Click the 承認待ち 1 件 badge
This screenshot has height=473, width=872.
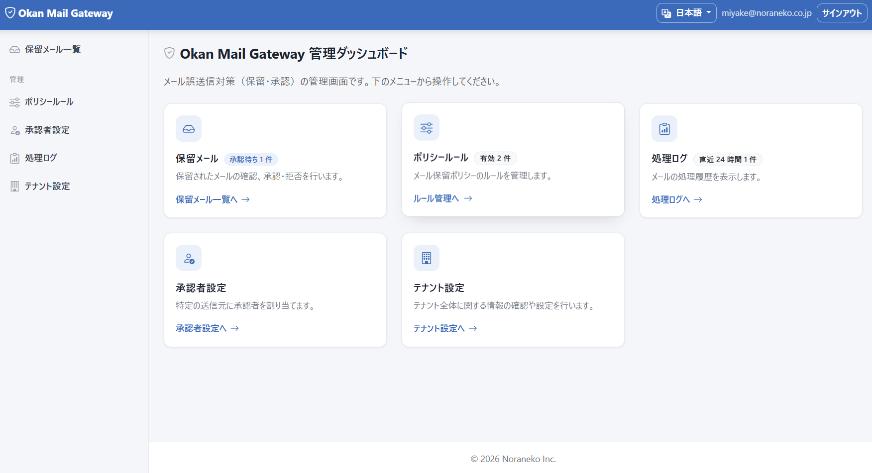point(251,159)
